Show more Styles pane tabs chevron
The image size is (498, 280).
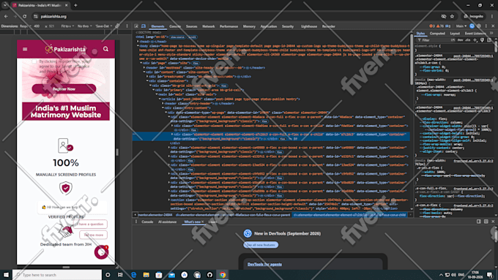[491, 33]
